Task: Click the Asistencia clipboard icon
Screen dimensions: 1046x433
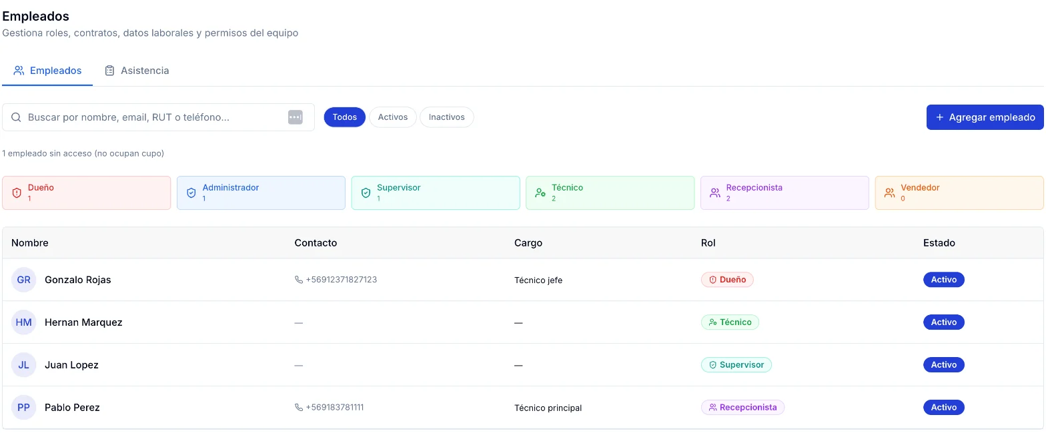Action: (110, 71)
